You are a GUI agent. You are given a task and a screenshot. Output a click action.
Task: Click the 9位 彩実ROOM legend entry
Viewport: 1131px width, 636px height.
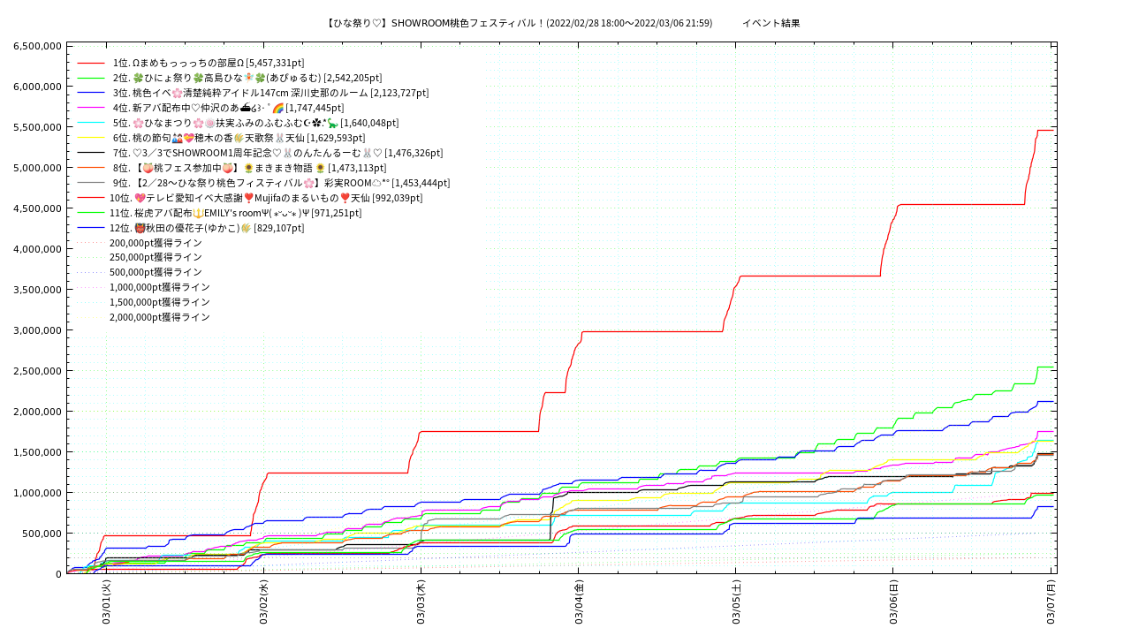point(281,183)
